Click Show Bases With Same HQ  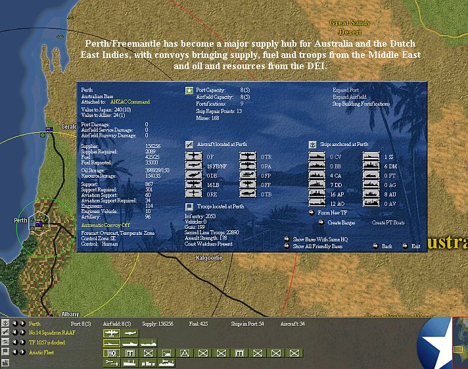click(x=320, y=239)
